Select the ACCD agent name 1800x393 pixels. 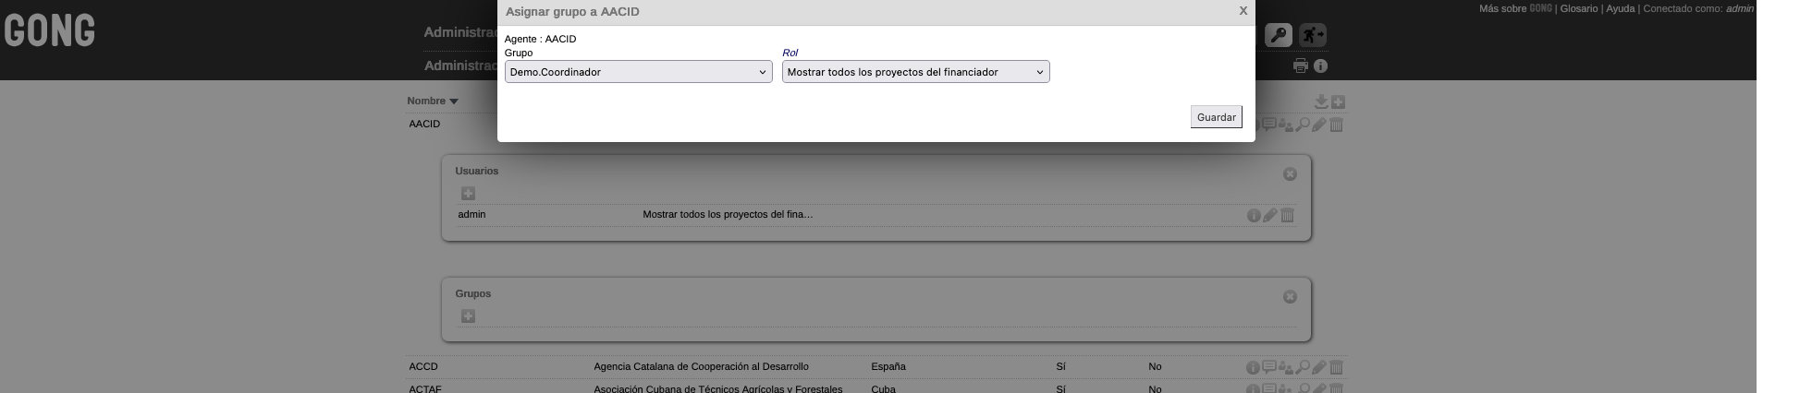tap(422, 366)
